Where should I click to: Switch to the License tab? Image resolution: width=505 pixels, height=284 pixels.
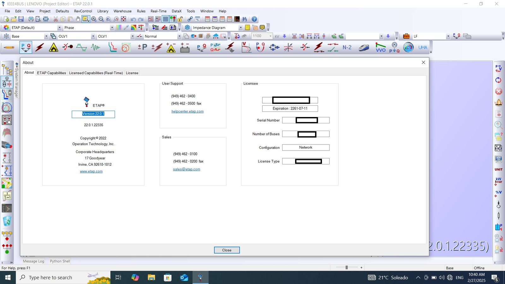point(132,73)
